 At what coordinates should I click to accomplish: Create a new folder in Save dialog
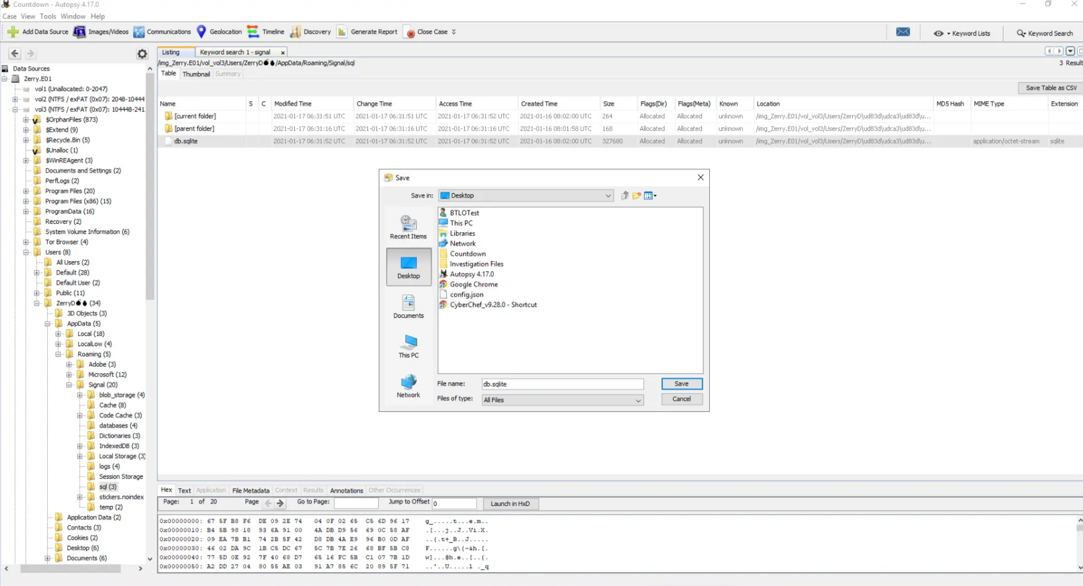pos(637,195)
